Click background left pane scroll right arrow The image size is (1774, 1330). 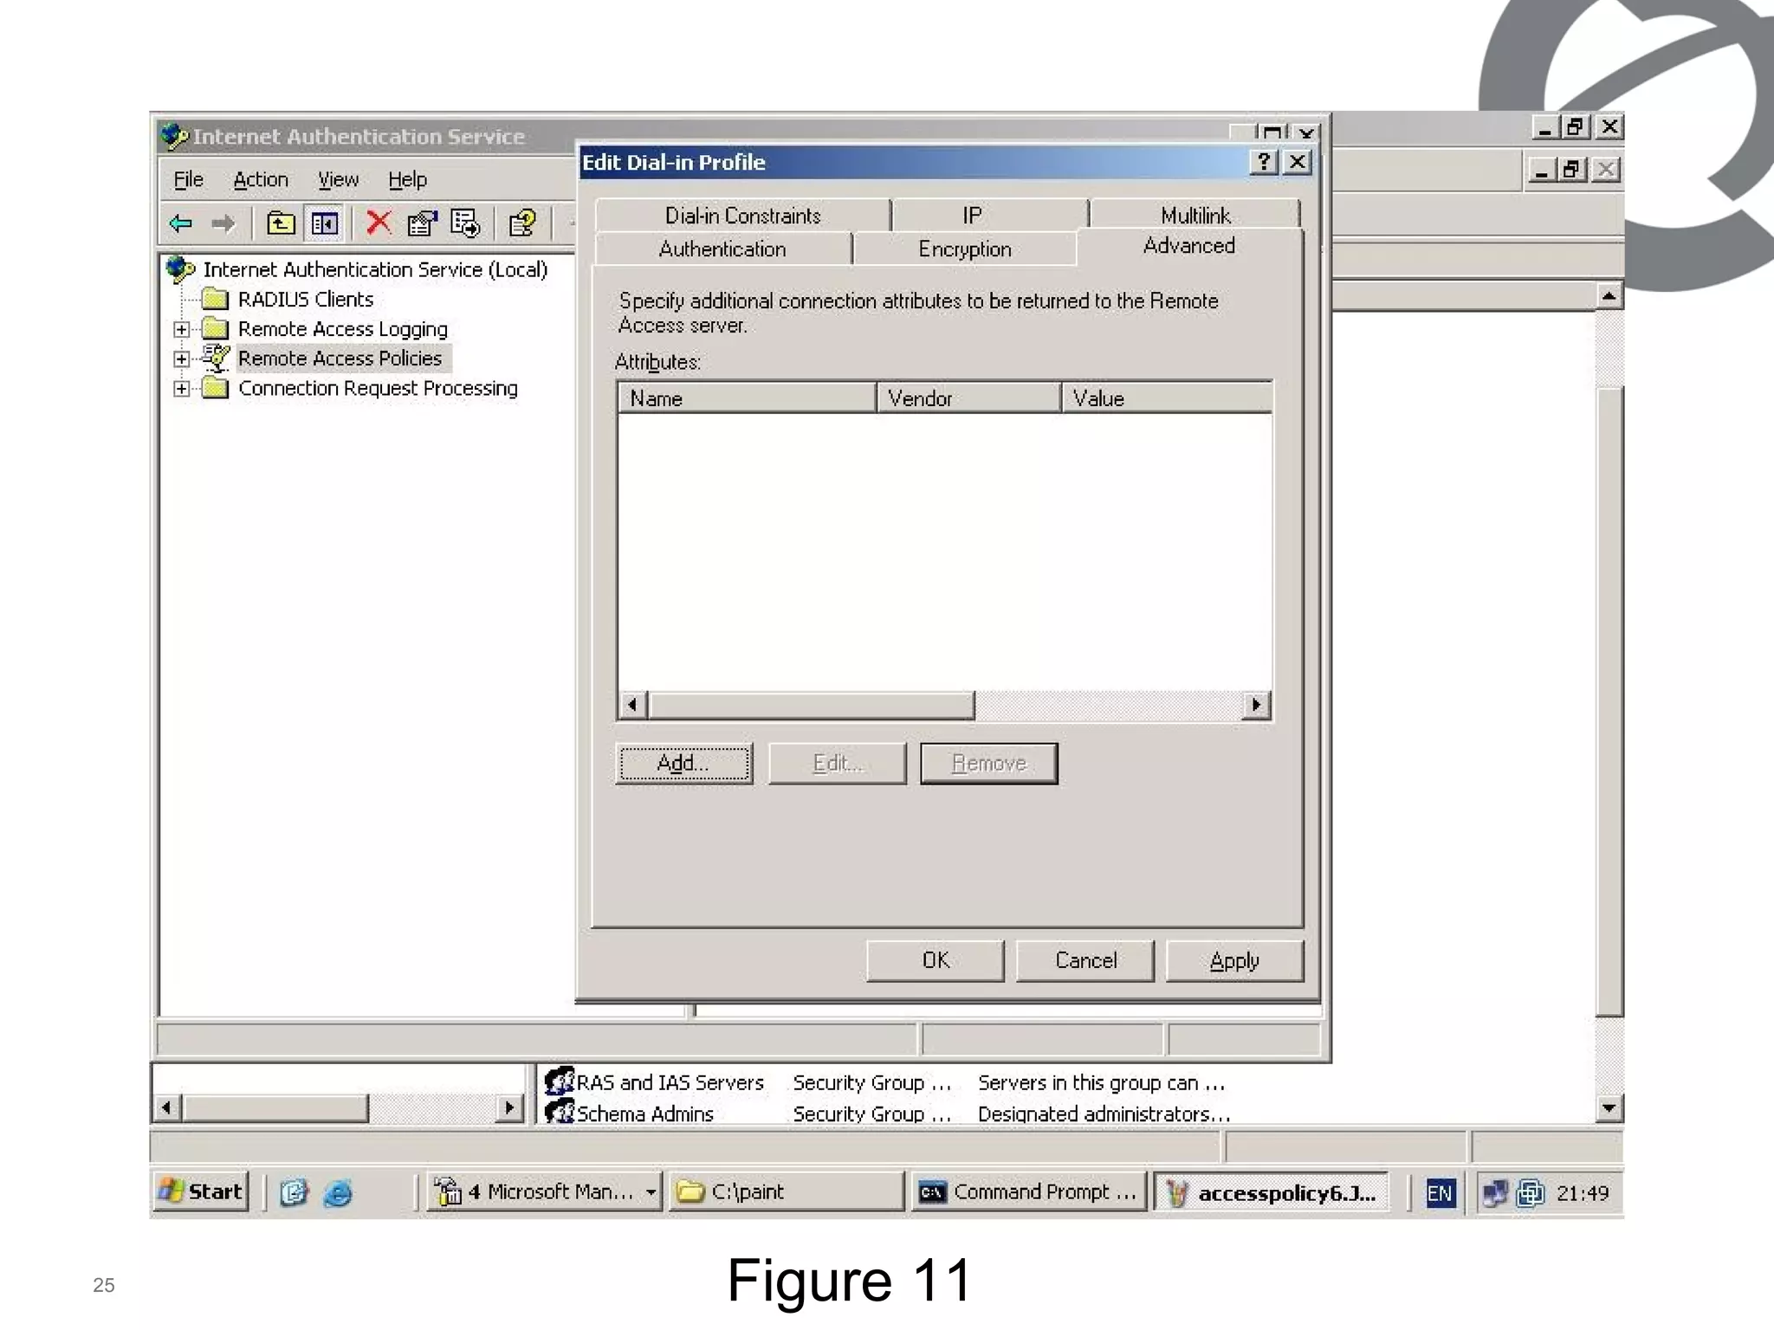(x=510, y=1107)
